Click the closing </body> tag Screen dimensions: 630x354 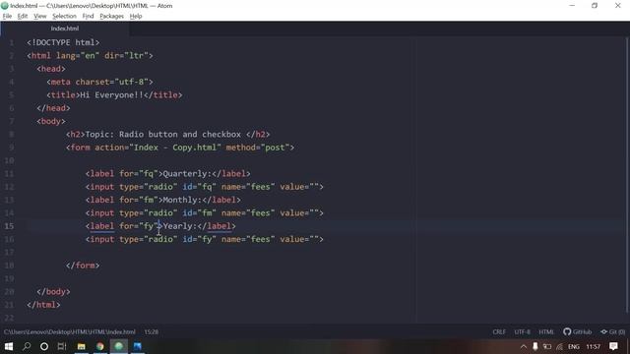[x=53, y=292]
